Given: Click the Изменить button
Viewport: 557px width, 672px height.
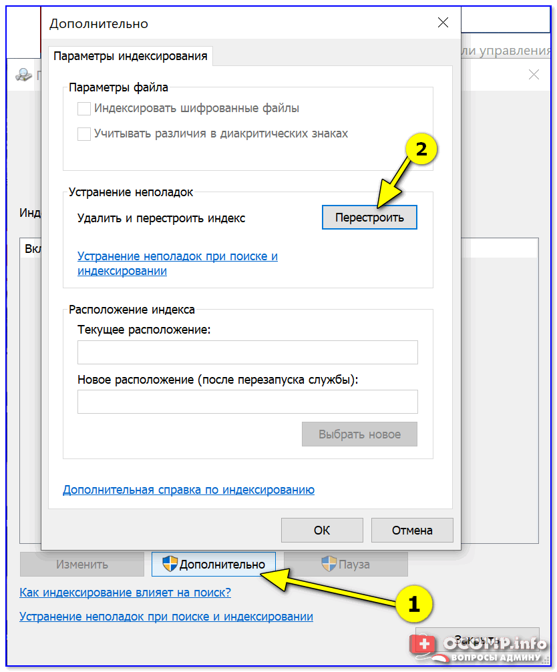Looking at the screenshot, I should click(x=82, y=564).
